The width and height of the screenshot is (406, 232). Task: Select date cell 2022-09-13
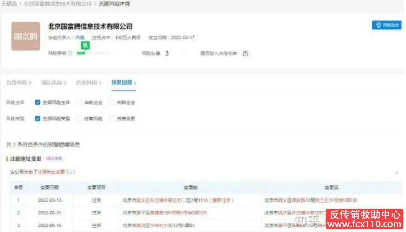tap(50, 200)
